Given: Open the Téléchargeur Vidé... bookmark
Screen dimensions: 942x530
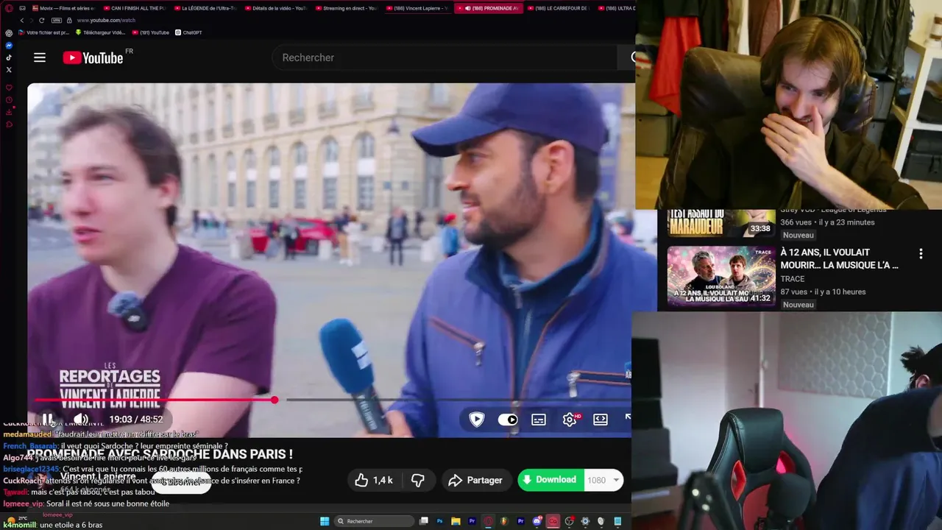Looking at the screenshot, I should (x=101, y=32).
